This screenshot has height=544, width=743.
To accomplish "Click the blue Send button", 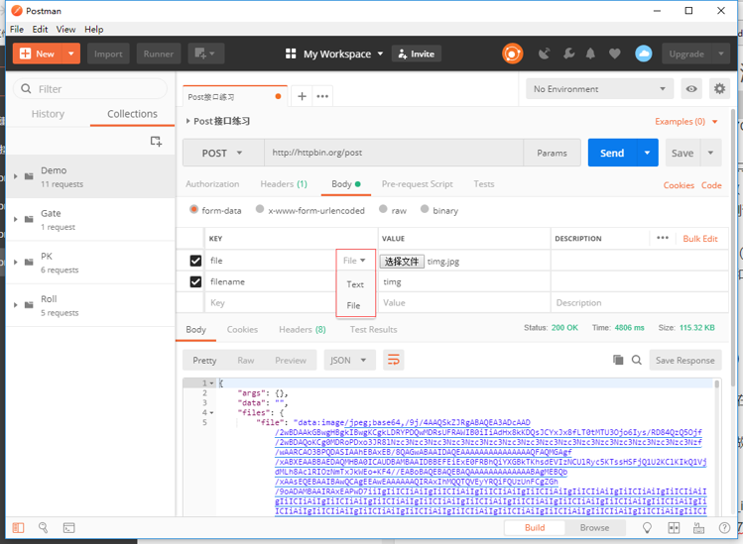I will click(x=612, y=153).
